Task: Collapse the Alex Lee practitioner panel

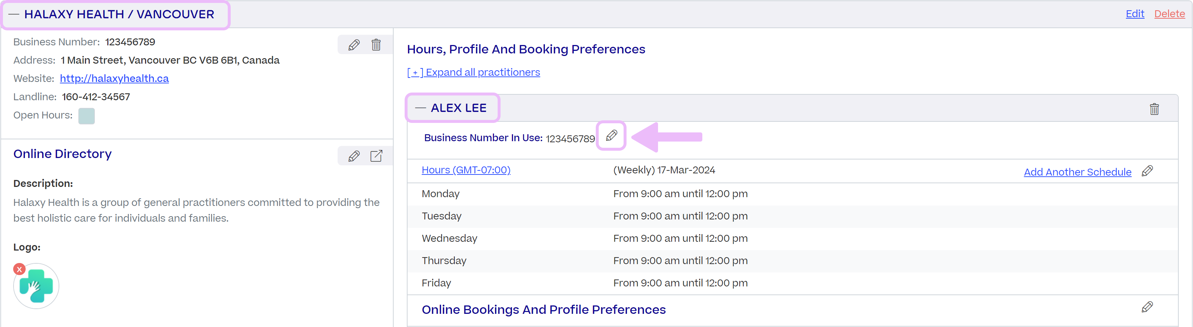Action: [420, 108]
